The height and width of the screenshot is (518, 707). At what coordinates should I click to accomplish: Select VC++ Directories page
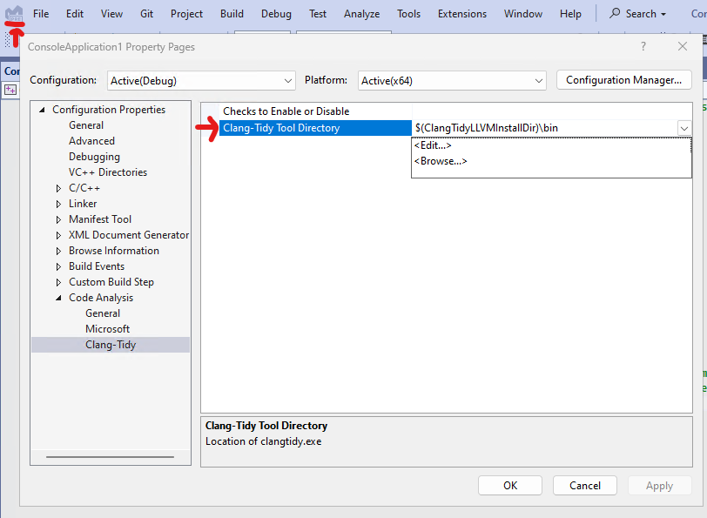pyautogui.click(x=108, y=172)
